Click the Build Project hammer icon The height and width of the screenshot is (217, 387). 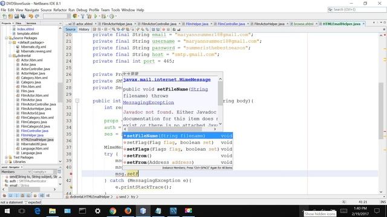click(83, 16)
